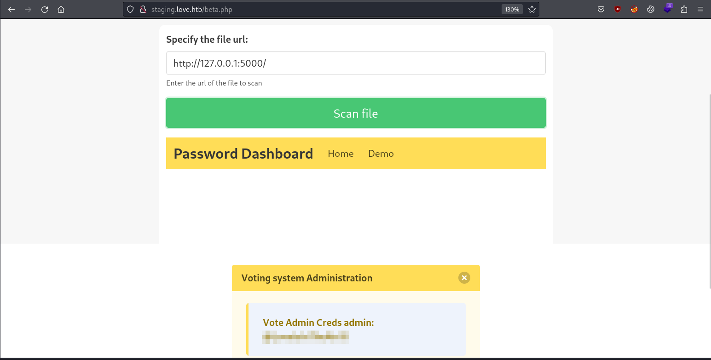This screenshot has height=360, width=711.
Task: Open the purple extension showing badge 4
Action: pyautogui.click(x=667, y=9)
